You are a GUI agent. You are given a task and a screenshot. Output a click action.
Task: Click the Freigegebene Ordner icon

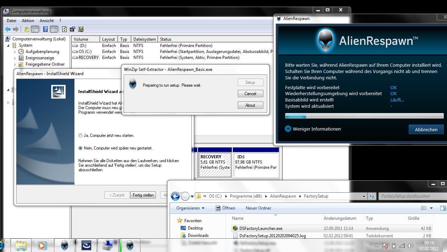[21, 64]
